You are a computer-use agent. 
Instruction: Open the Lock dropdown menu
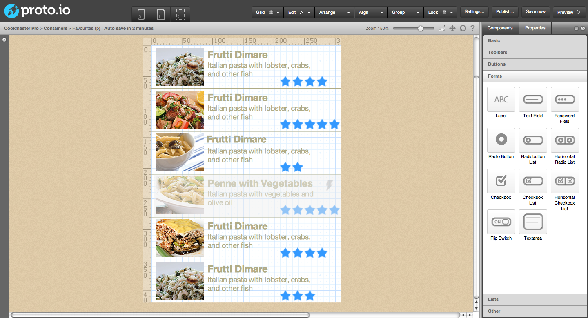440,12
